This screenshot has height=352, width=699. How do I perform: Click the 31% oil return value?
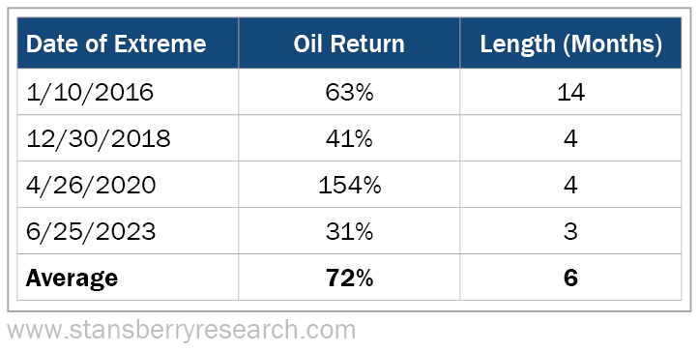(349, 231)
